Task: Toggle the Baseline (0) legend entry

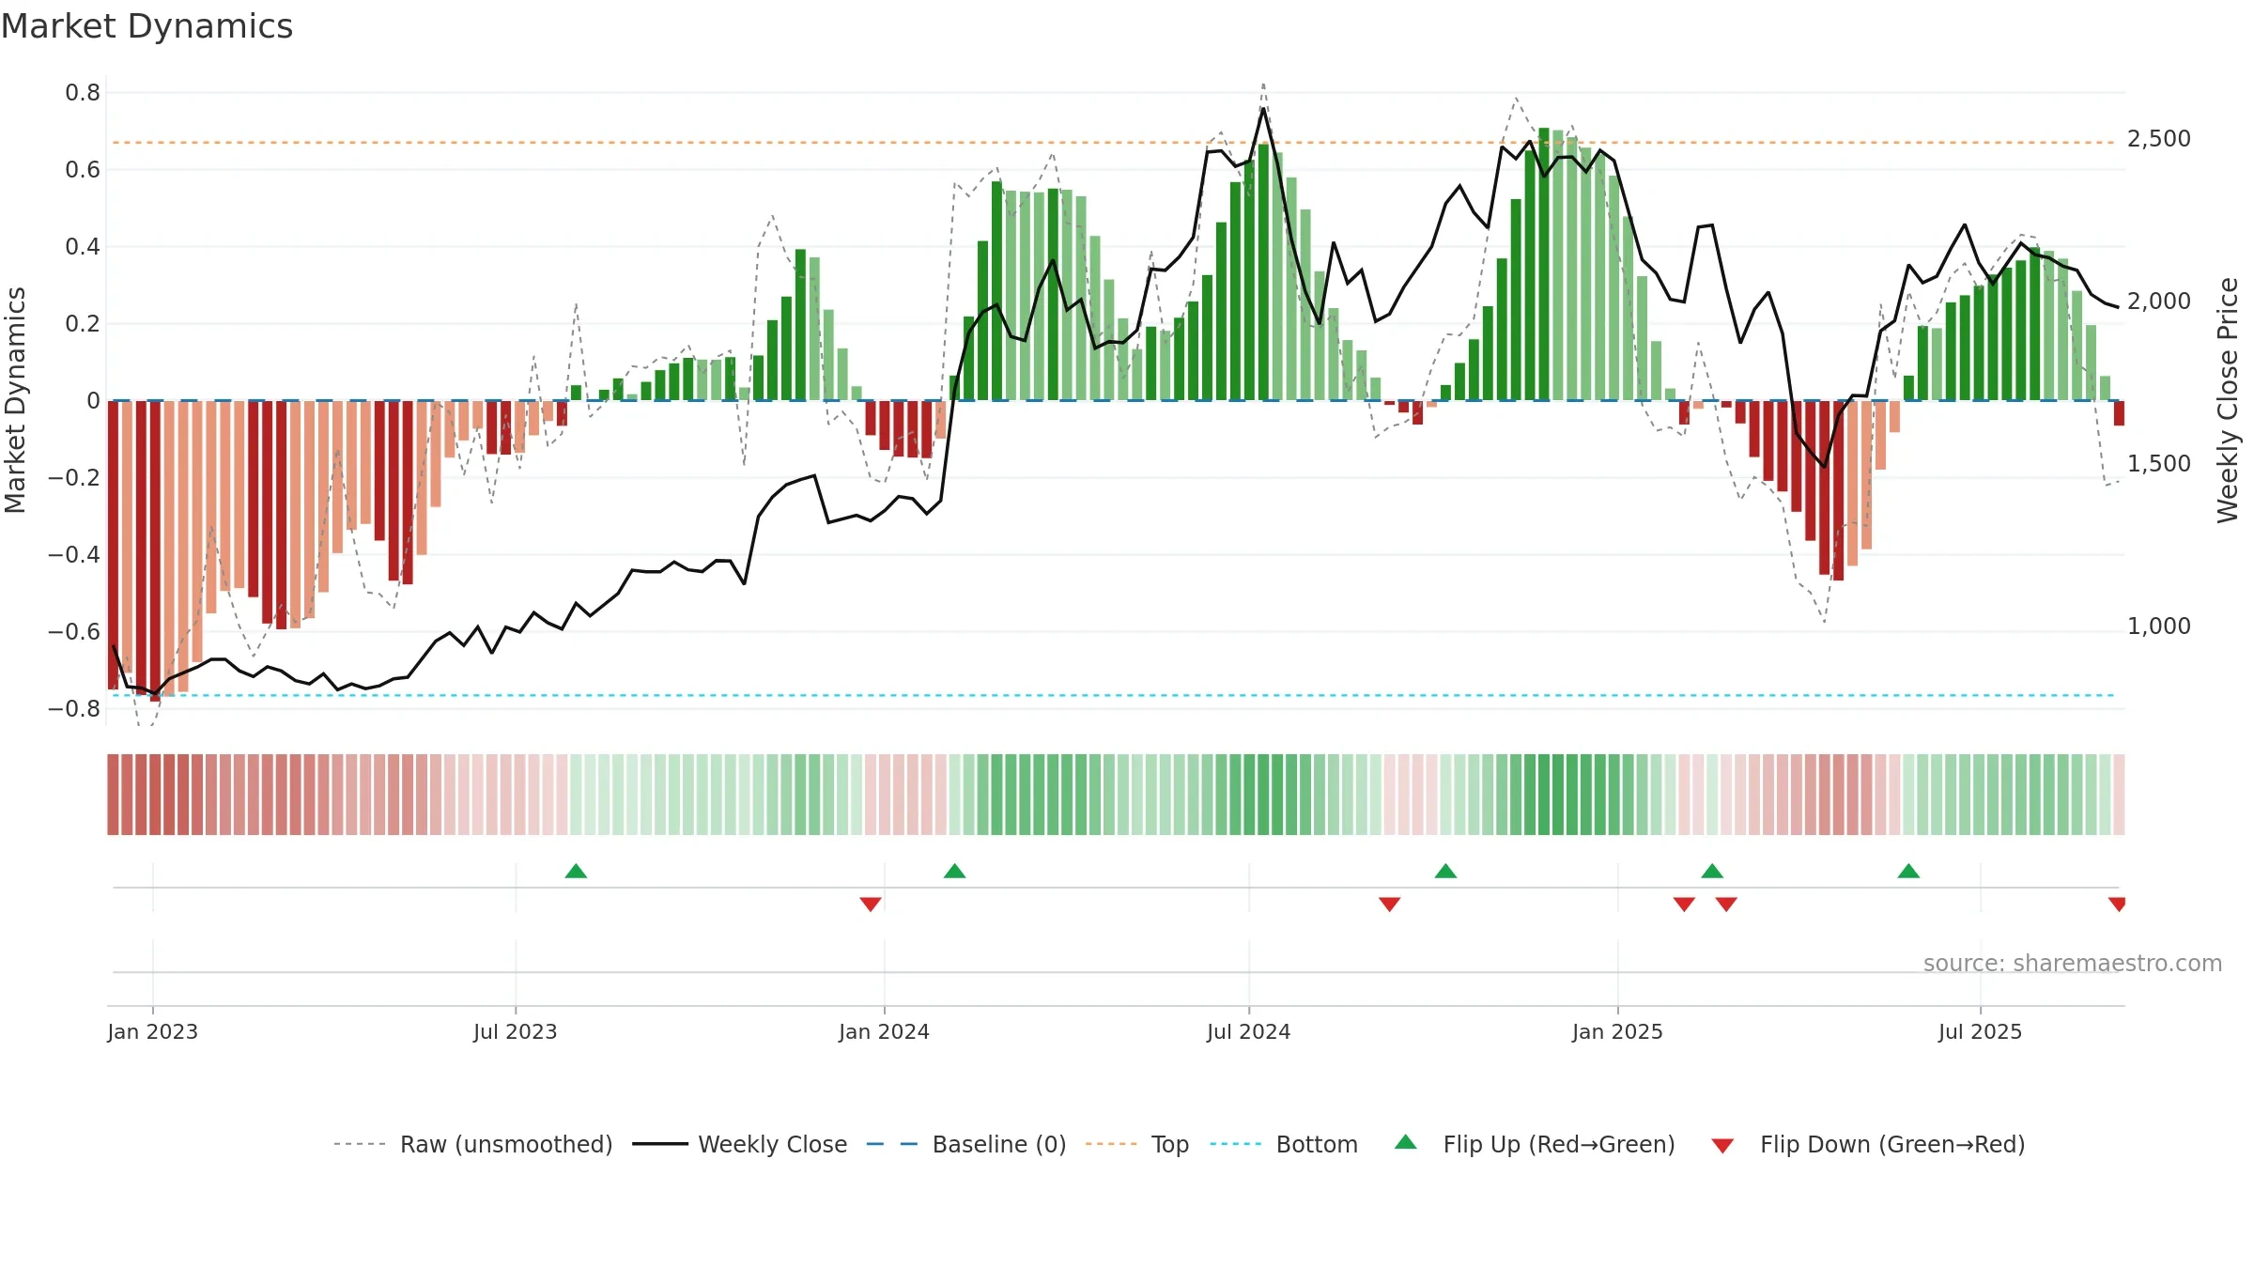Action: coord(965,1144)
